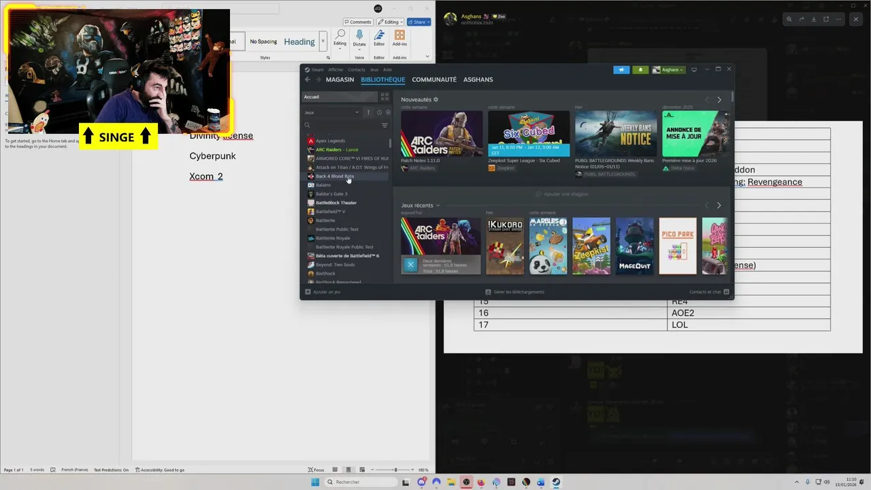The image size is (871, 490).
Task: Toggle the library collections grid view icon
Action: tap(384, 97)
